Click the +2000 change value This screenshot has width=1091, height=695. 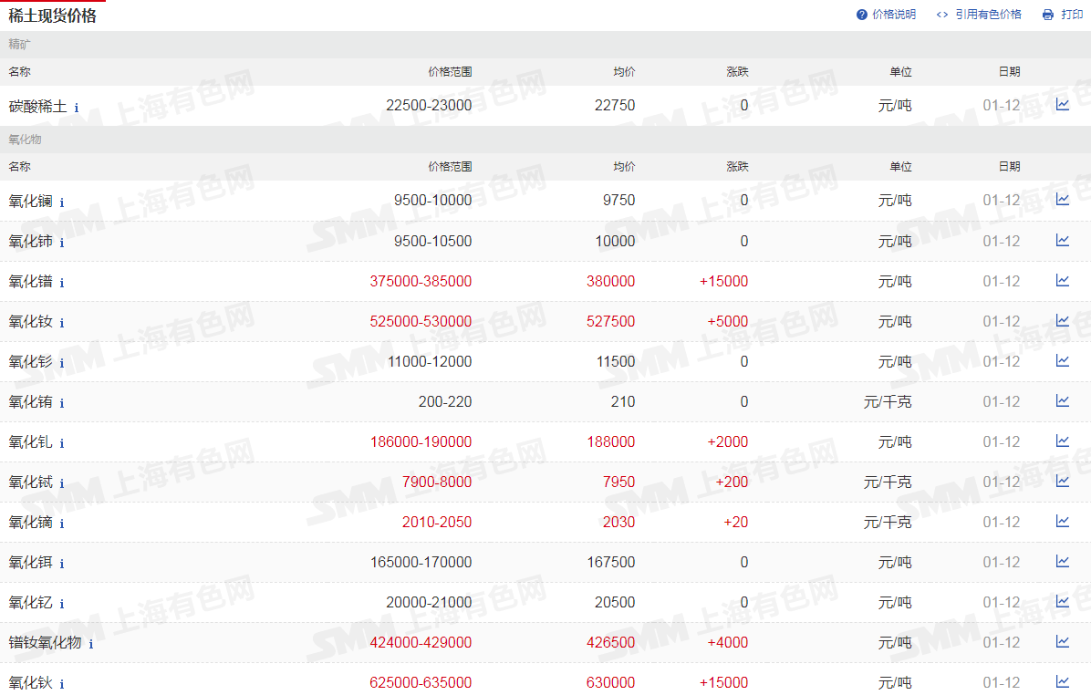point(728,441)
